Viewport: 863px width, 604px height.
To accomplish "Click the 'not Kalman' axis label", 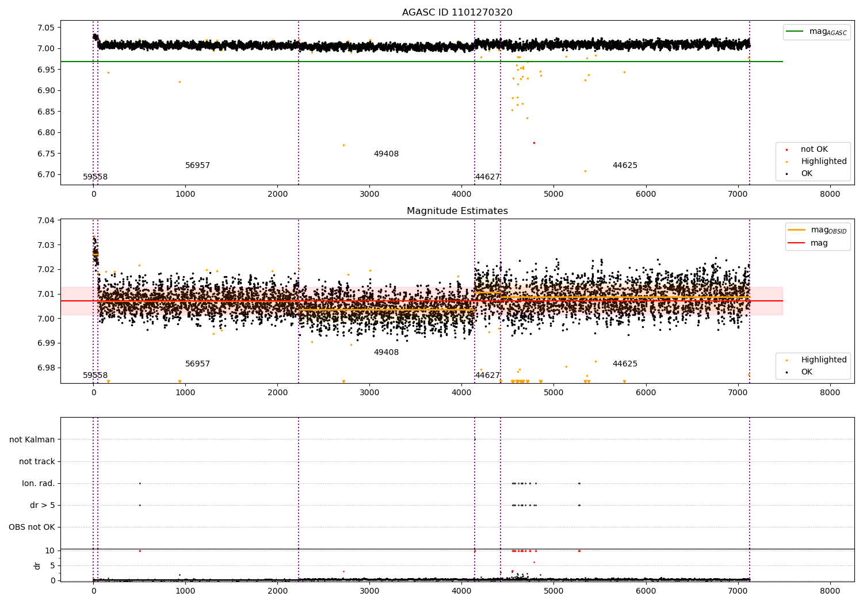I will (x=32, y=439).
